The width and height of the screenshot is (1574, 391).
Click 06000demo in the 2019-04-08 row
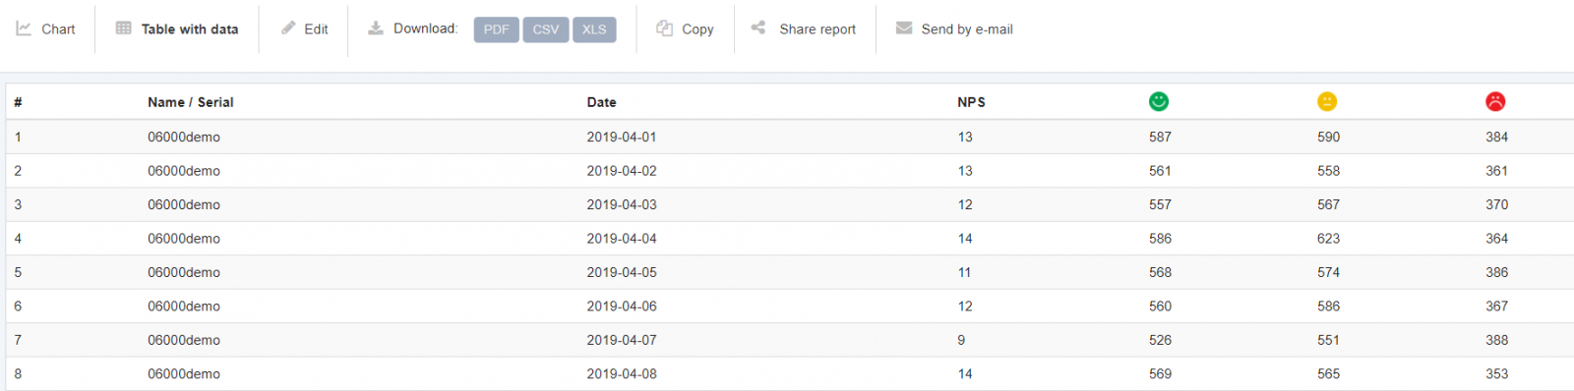184,374
